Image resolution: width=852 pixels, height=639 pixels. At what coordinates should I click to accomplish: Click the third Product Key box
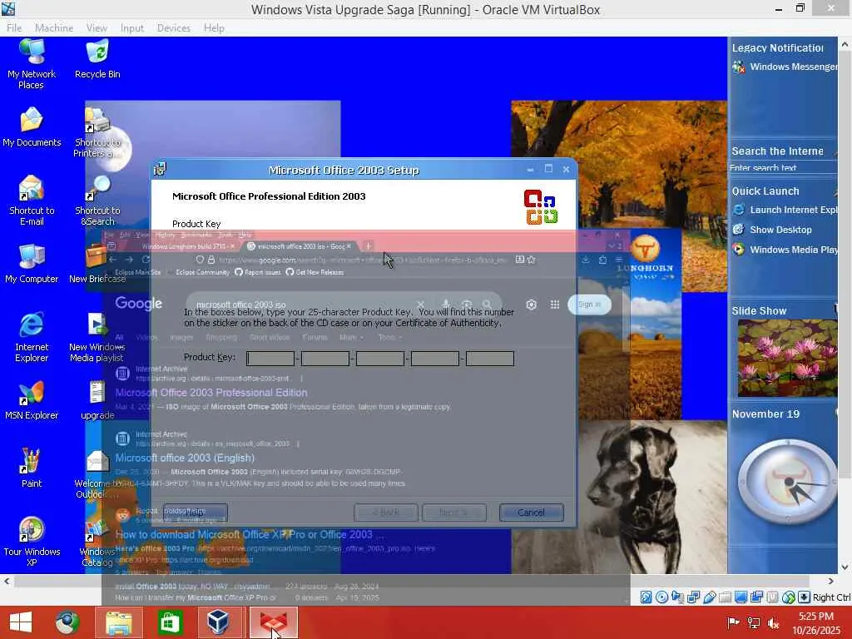[x=379, y=359]
